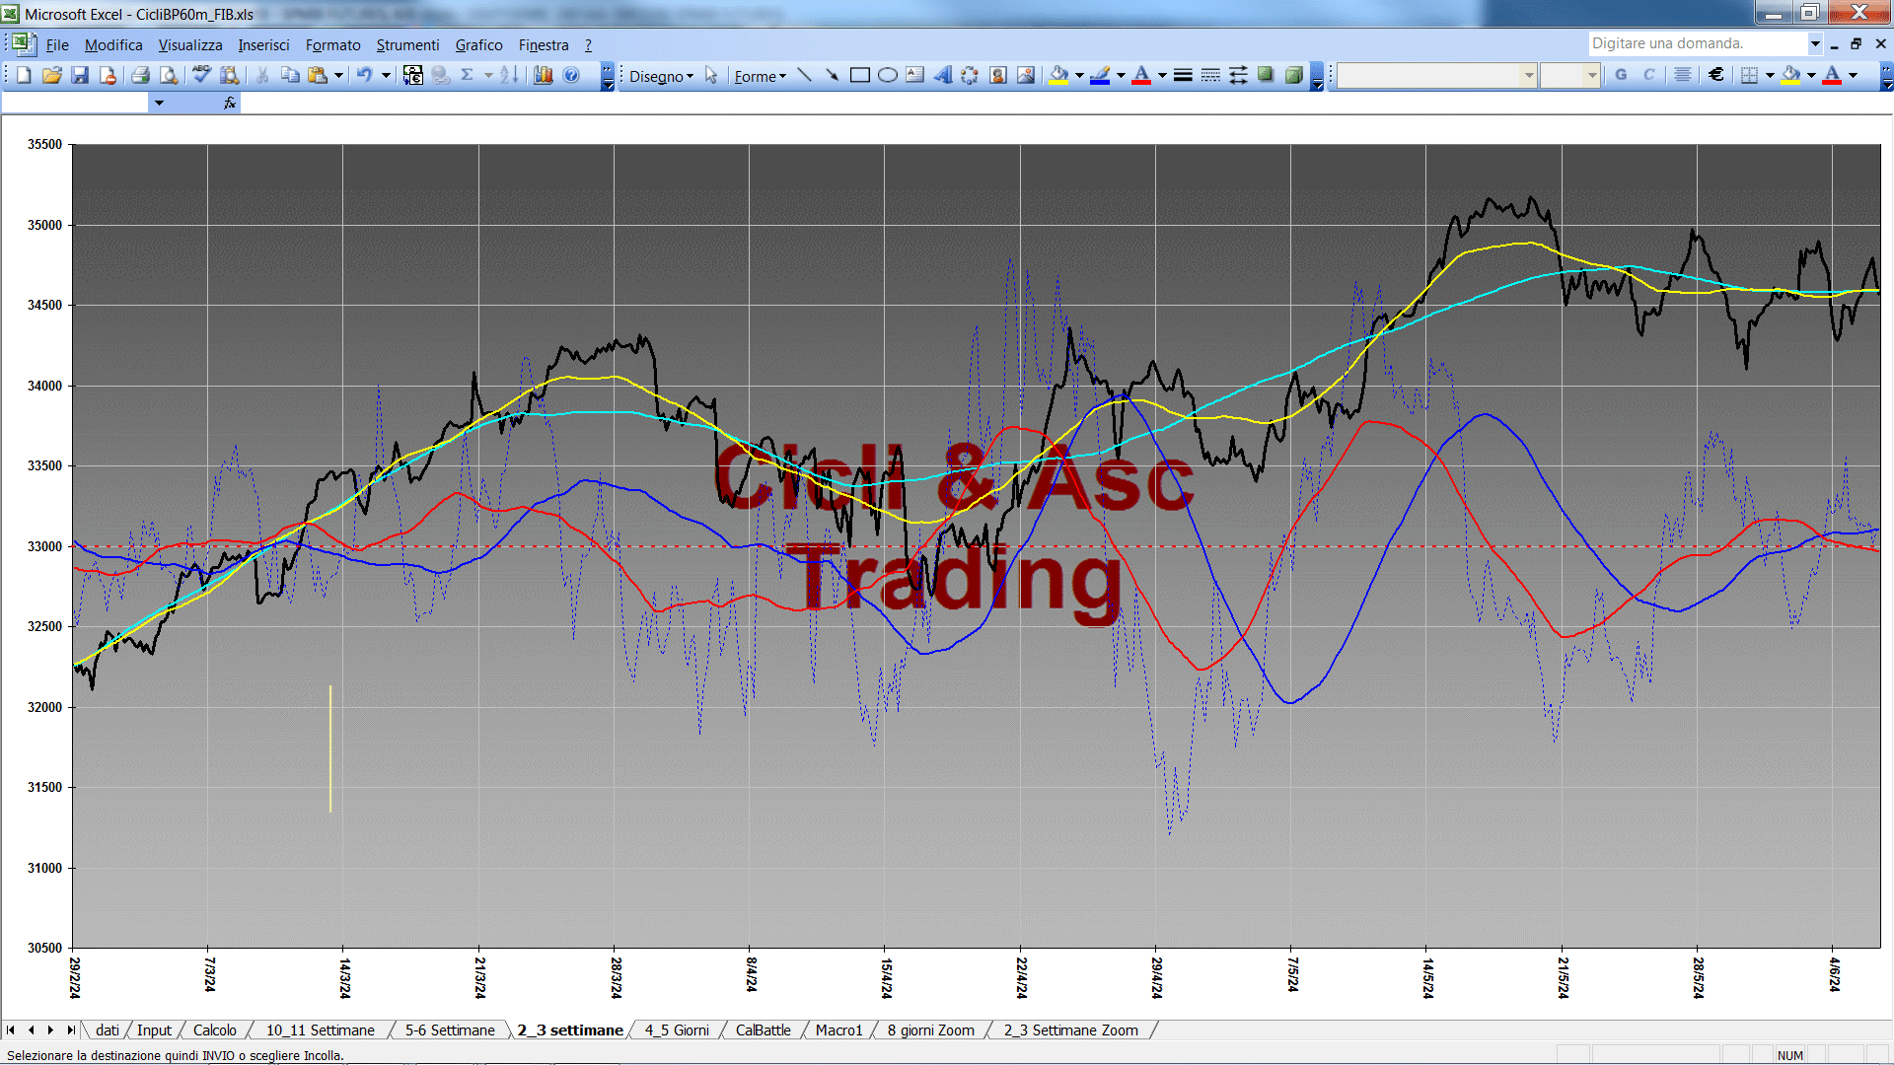Image resolution: width=1894 pixels, height=1065 pixels.
Task: Expand drawing fill color dropdown arrow
Action: (1079, 76)
